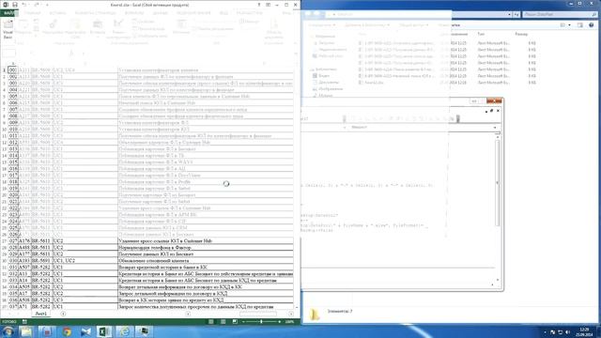This screenshot has width=601, height=338.
Task: Zoom in with plus button in Excel
Action: 280,321
